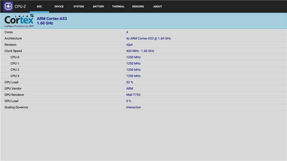Select the CPU Load row label
Viewport: 287px width, 161px height.
tap(11, 82)
